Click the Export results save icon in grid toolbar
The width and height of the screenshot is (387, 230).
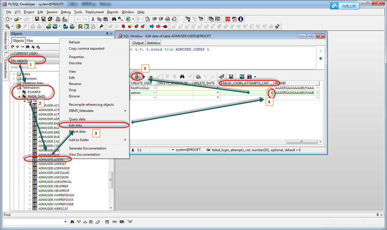point(231,76)
